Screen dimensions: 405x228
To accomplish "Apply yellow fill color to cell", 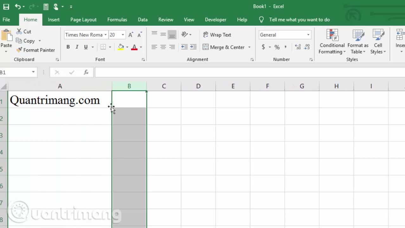I will [121, 47].
